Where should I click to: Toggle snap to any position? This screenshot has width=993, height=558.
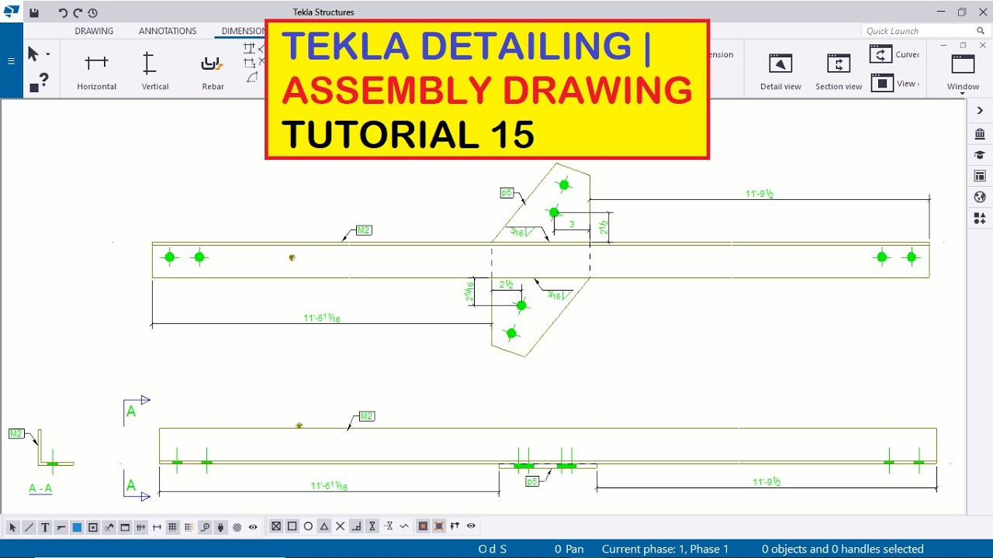(x=406, y=526)
